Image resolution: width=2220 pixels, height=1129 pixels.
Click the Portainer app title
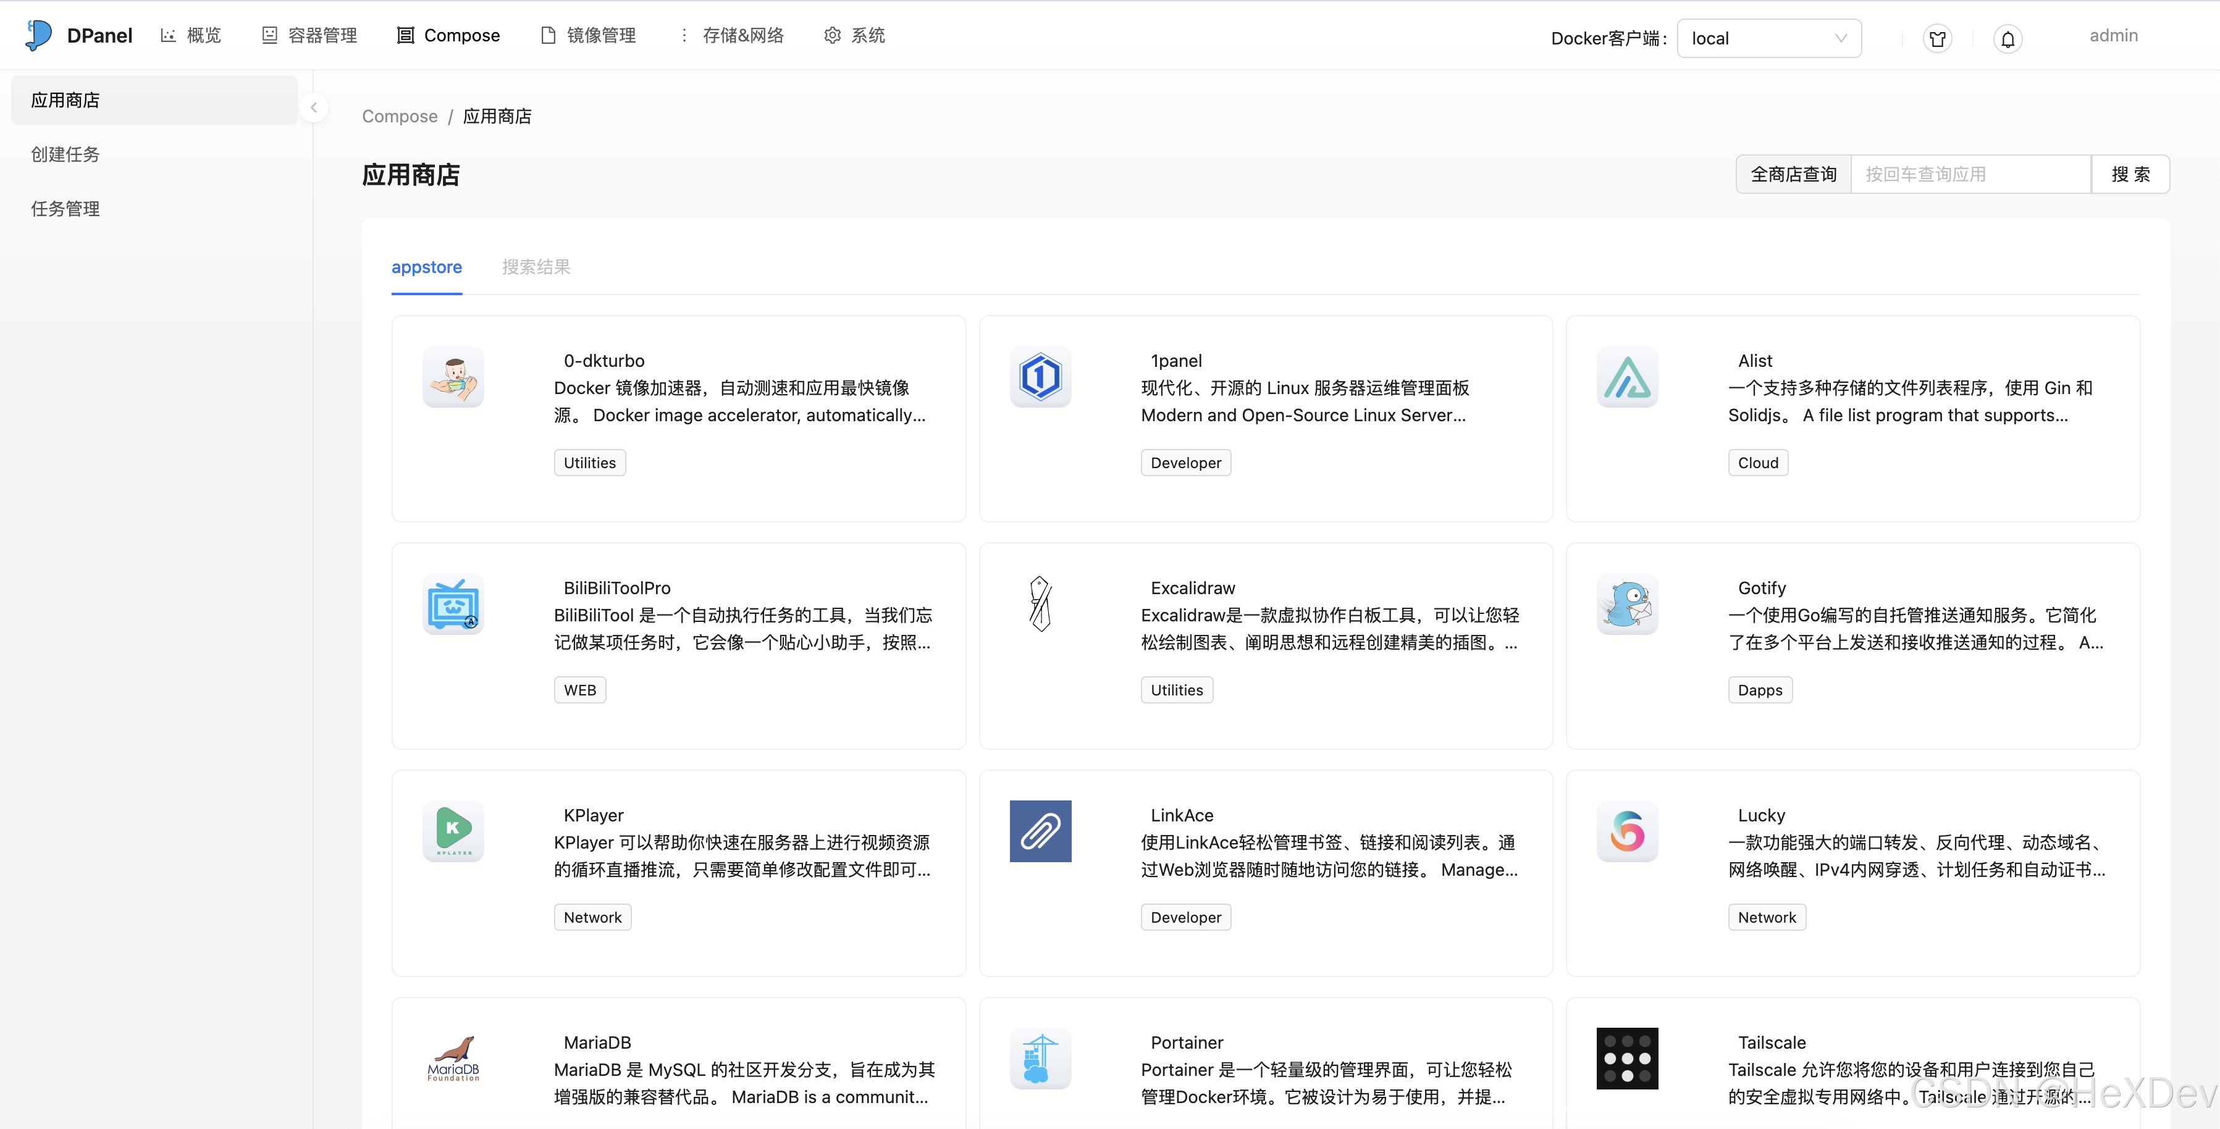point(1187,1043)
